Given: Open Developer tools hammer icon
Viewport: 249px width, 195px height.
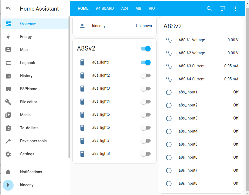Looking at the screenshot, I should click(x=8, y=141).
